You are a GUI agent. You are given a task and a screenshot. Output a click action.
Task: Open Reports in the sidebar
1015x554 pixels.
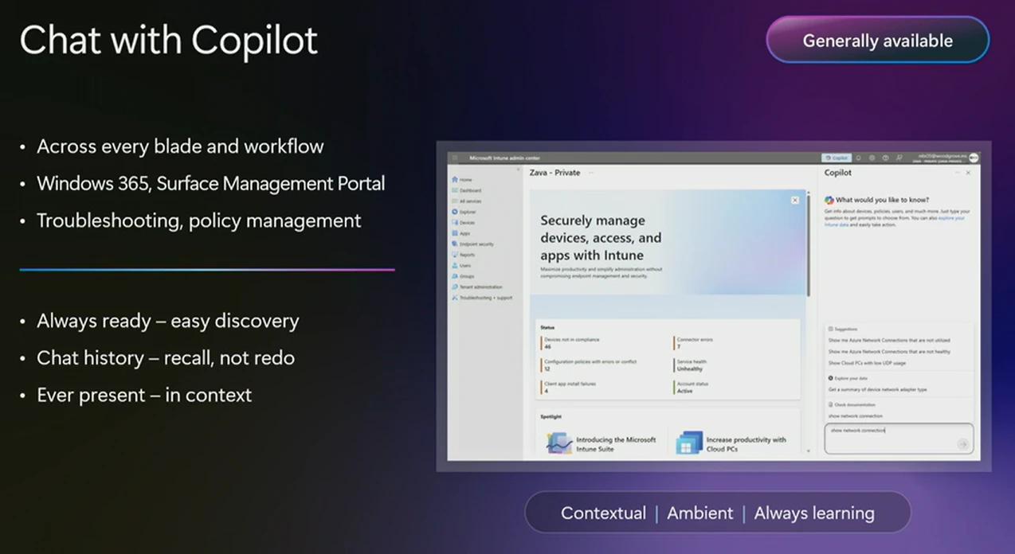click(464, 255)
